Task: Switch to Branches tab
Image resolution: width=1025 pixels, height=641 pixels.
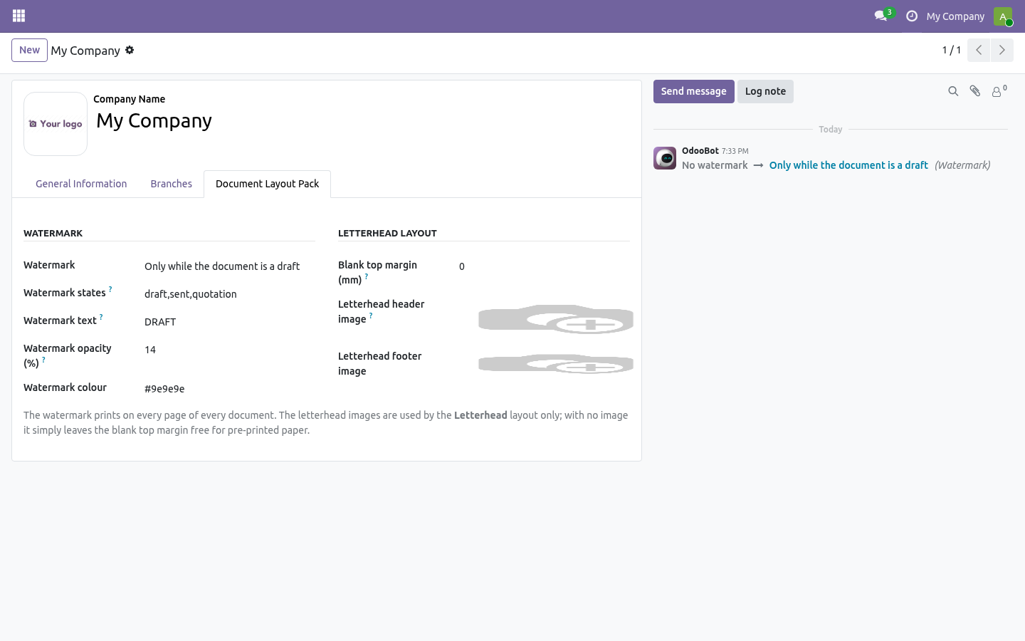Action: [171, 184]
